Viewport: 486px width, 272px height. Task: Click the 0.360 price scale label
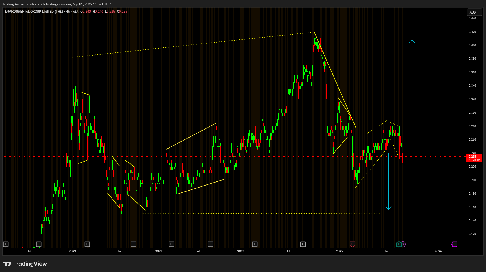tap(472, 72)
